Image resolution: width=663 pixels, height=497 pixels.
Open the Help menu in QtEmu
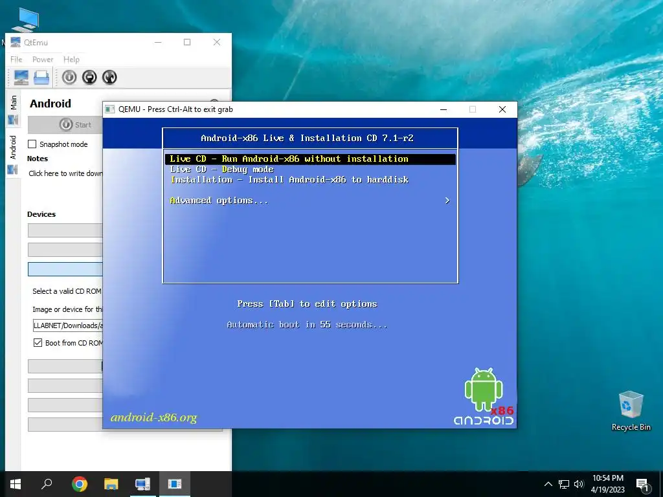pyautogui.click(x=71, y=59)
